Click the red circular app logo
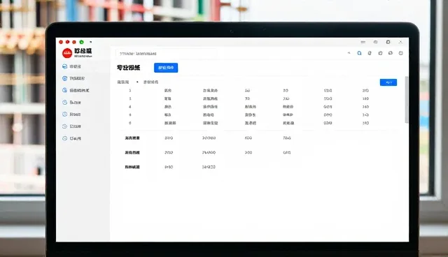Screen dimensions: 448x257 pos(67,53)
